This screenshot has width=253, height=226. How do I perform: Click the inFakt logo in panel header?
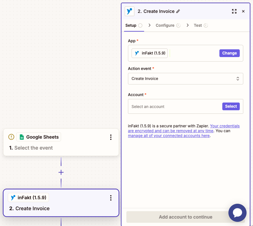(129, 11)
